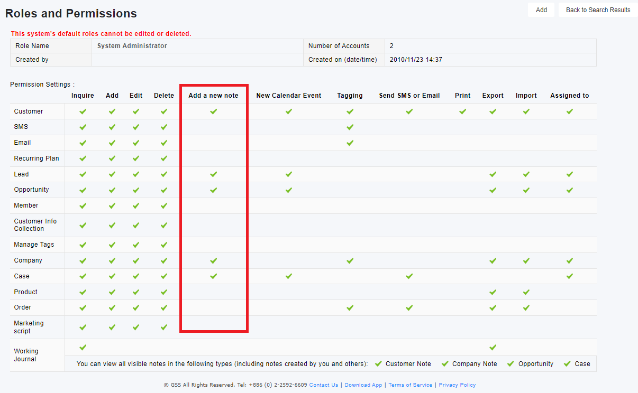This screenshot has width=638, height=393.
Task: Open the Terms of Service link
Action: 410,385
